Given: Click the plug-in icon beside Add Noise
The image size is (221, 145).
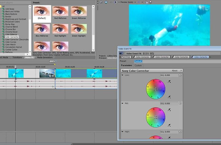Looking at the screenshot, I should (x=3, y=9).
